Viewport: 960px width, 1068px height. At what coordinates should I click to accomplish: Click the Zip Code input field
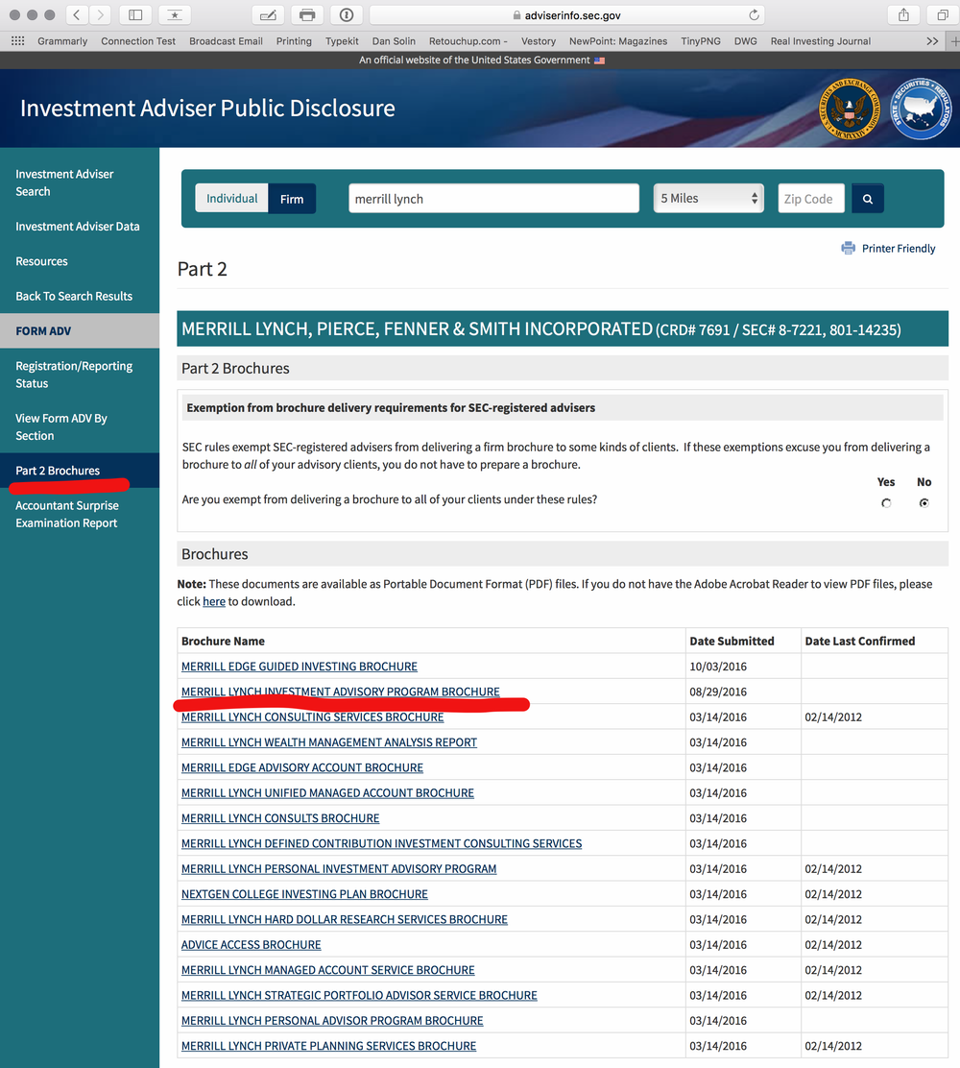coord(811,198)
